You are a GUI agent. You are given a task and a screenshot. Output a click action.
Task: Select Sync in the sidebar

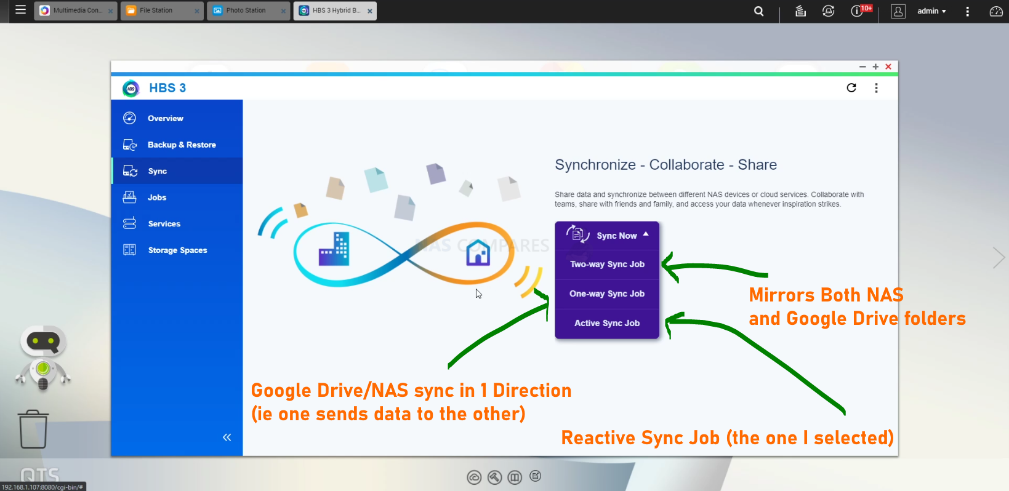[x=177, y=171]
